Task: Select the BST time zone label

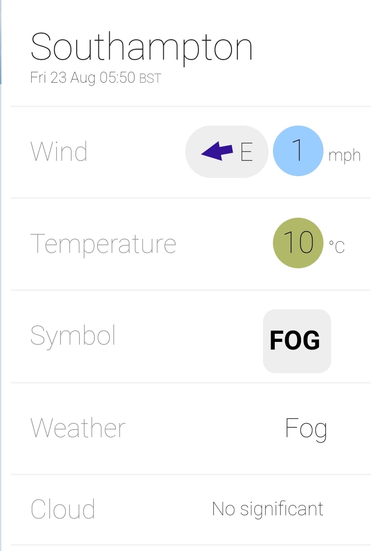Action: point(150,79)
